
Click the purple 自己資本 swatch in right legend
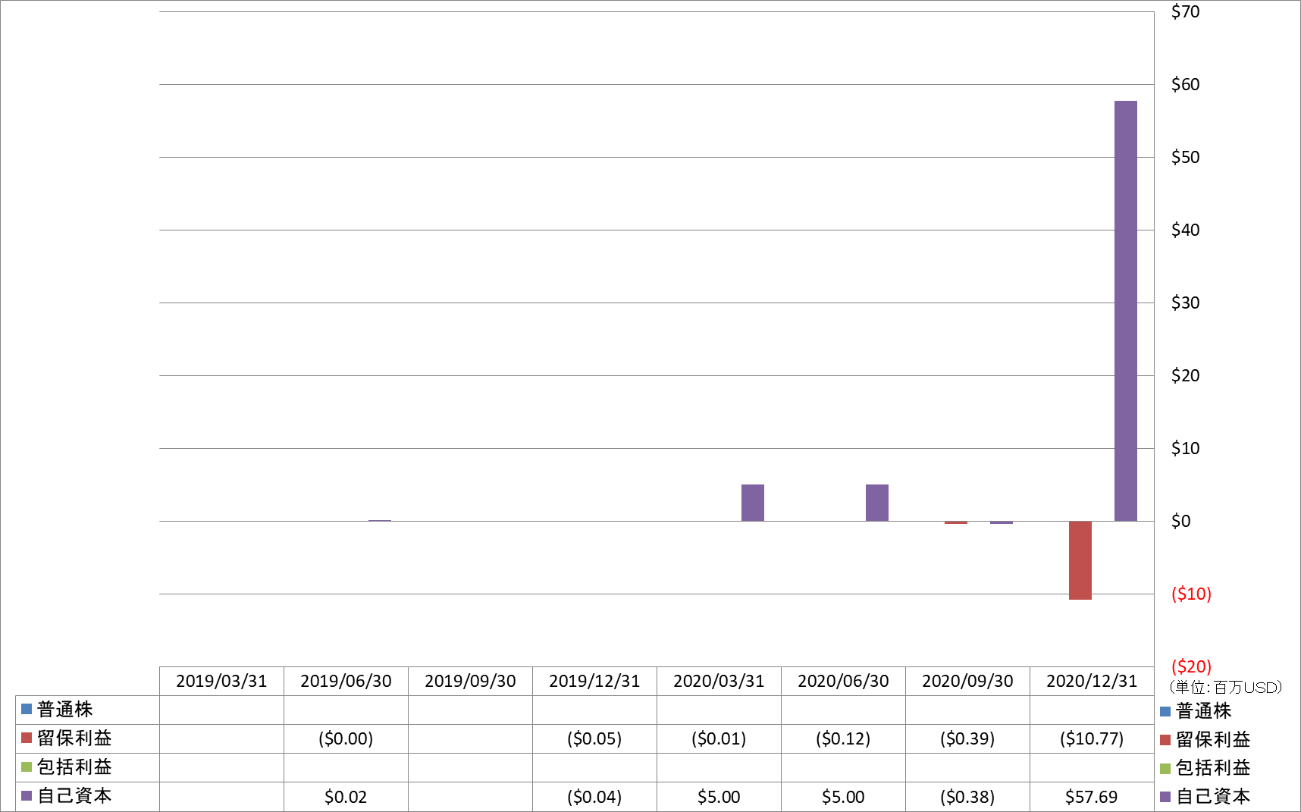pyautogui.click(x=1165, y=797)
